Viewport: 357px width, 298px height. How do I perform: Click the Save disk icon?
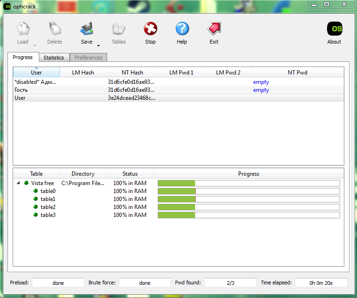pos(87,29)
